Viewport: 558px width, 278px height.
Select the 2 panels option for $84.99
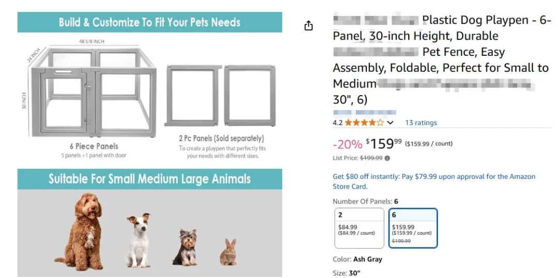359,228
